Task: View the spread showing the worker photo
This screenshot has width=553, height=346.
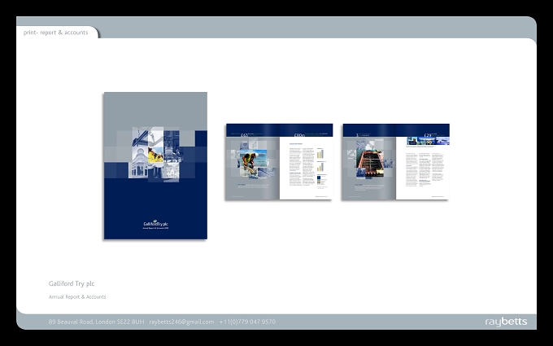Action: [279, 162]
